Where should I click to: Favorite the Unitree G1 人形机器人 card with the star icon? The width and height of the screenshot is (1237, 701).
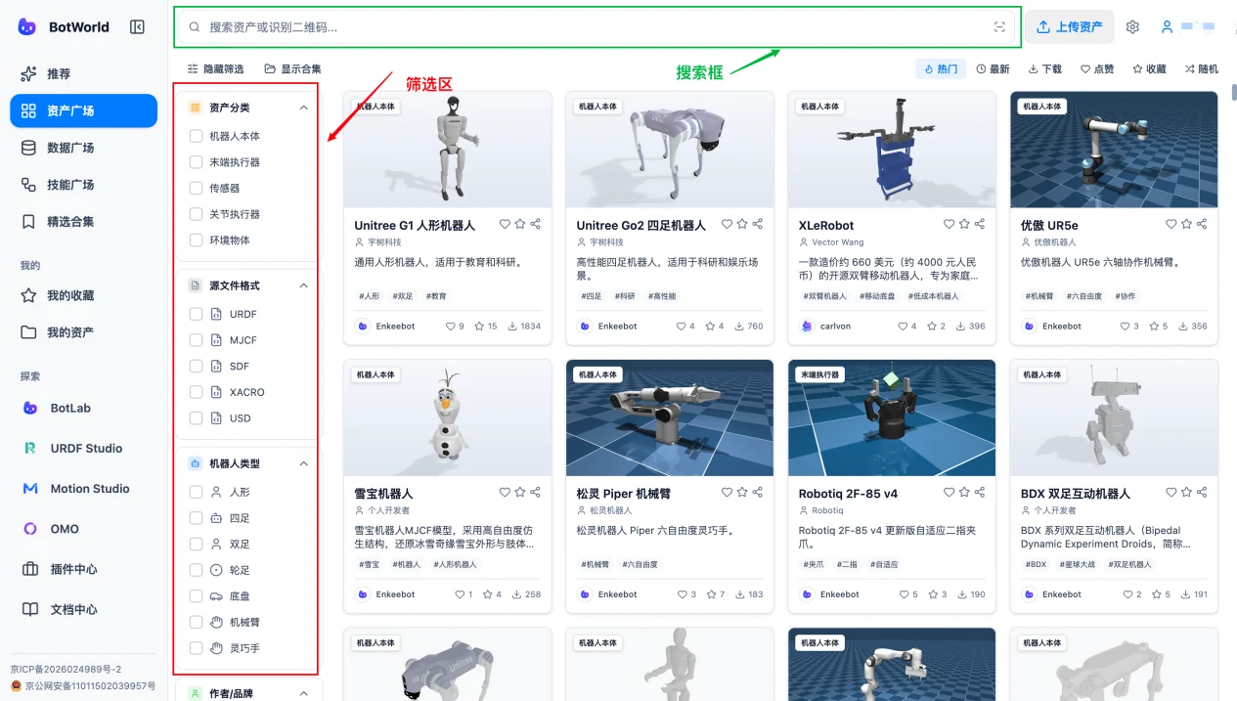[x=520, y=224]
